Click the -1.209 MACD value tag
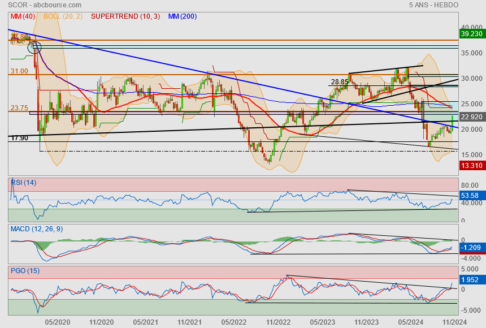This screenshot has height=328, width=486. pyautogui.click(x=471, y=248)
